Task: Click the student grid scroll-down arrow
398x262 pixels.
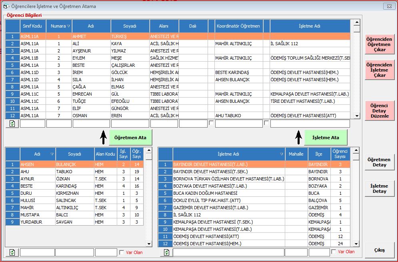Action: click(x=357, y=116)
